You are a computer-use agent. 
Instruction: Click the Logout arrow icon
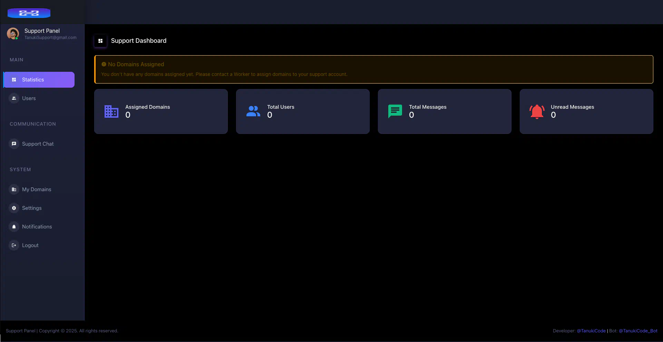pyautogui.click(x=14, y=245)
